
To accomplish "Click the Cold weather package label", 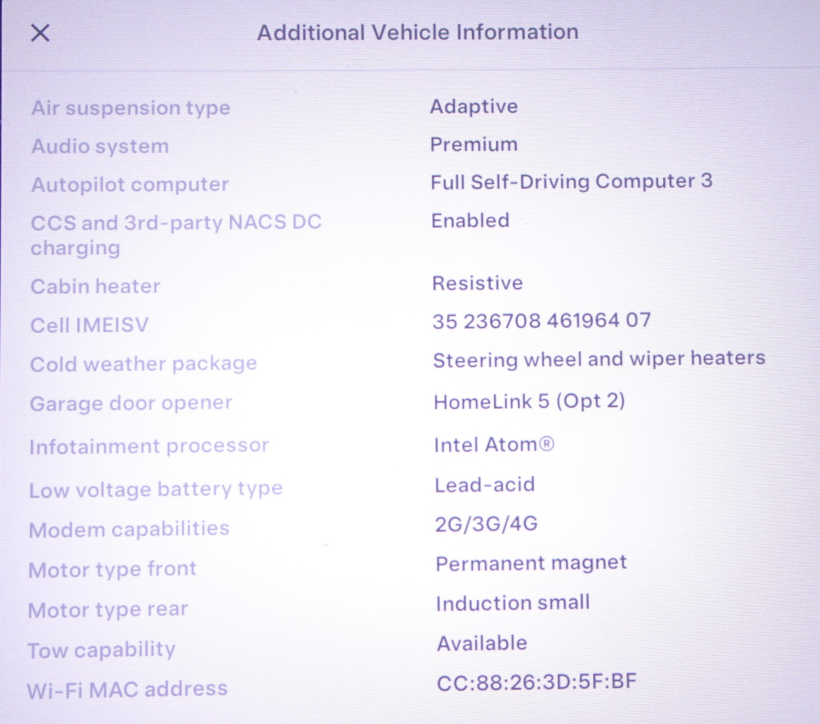I will [143, 364].
